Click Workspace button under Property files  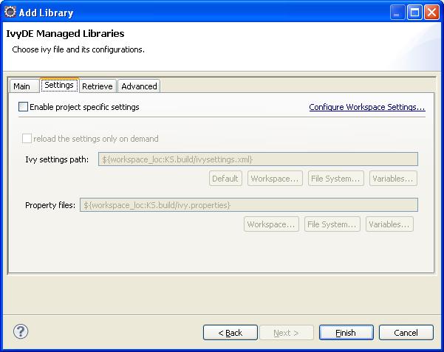[271, 224]
